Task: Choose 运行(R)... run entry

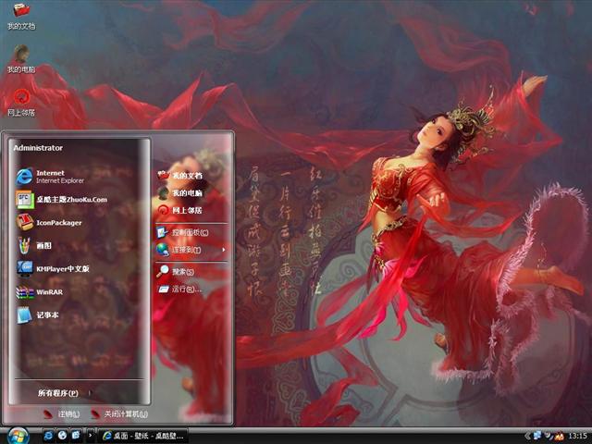Action: tap(179, 290)
